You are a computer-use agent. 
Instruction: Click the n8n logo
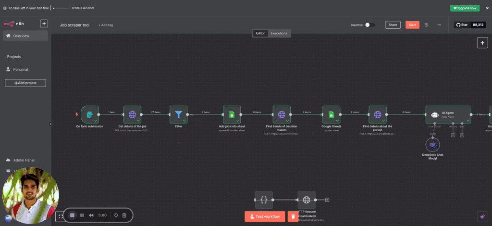14,24
